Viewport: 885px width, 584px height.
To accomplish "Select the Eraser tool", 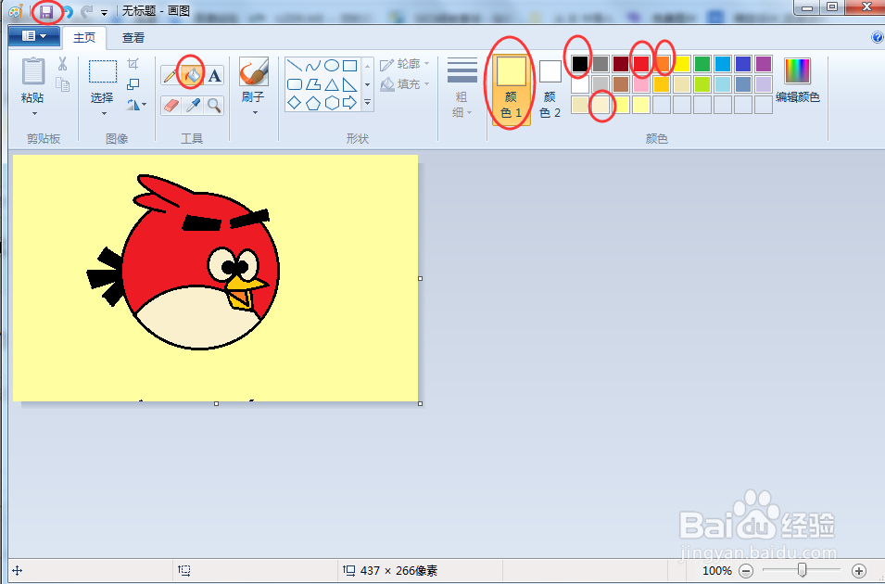I will (171, 105).
